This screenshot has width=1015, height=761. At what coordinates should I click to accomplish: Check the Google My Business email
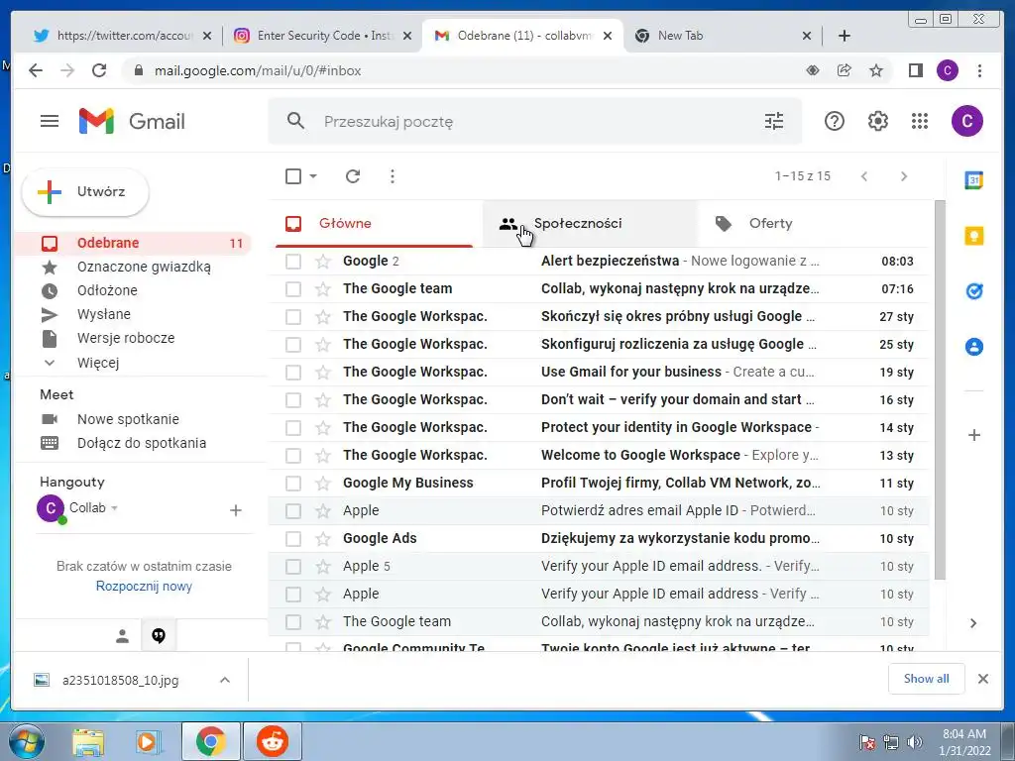[293, 484]
